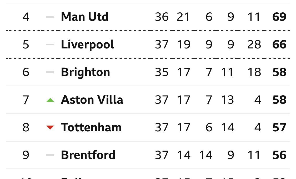296x179 pixels.
Task: Click Brighton's games played value 35
Action: pyautogui.click(x=162, y=72)
